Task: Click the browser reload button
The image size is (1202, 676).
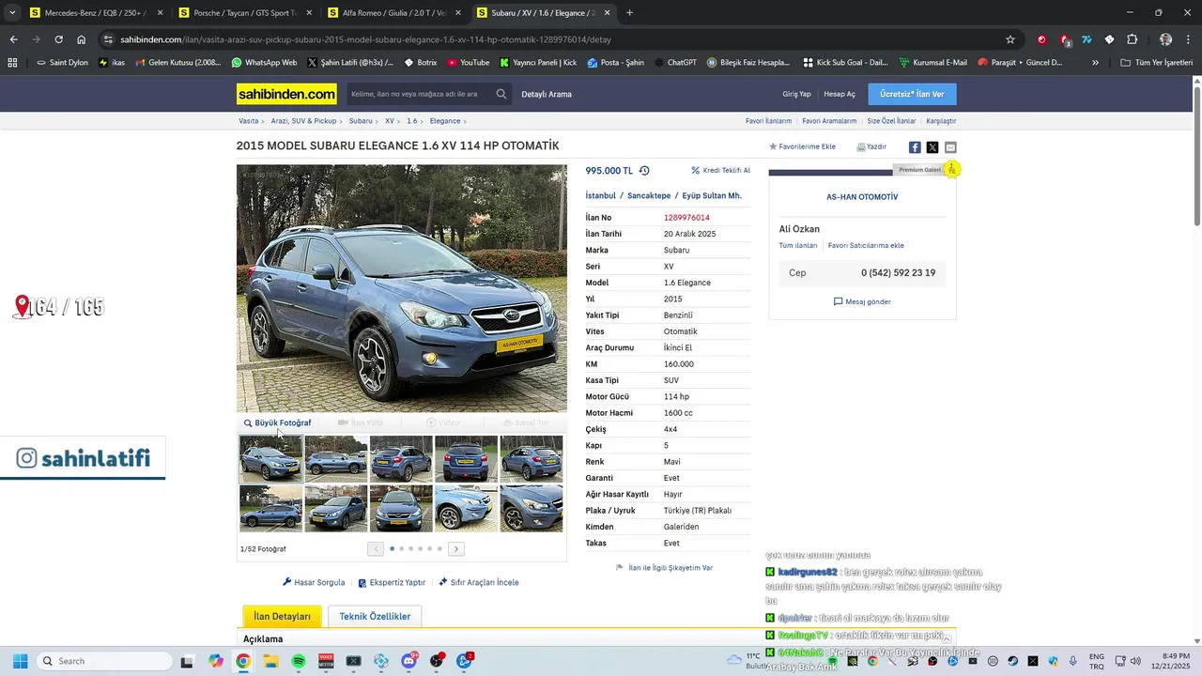Action: pos(58,39)
